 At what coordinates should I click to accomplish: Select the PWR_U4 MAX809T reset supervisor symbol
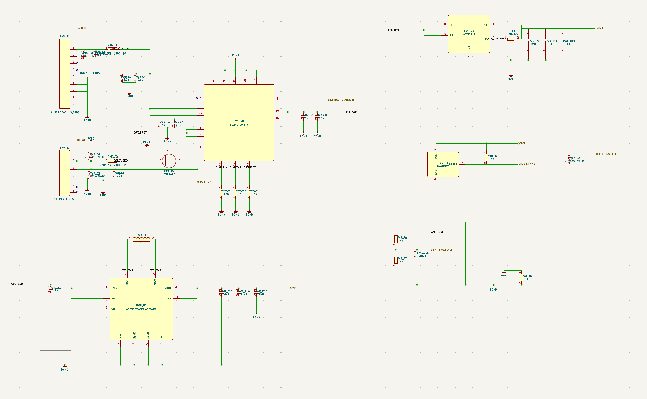443,164
